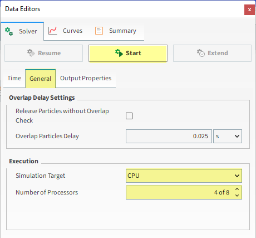Expand the seconds unit dropdown
This screenshot has width=256, height=238.
point(228,137)
